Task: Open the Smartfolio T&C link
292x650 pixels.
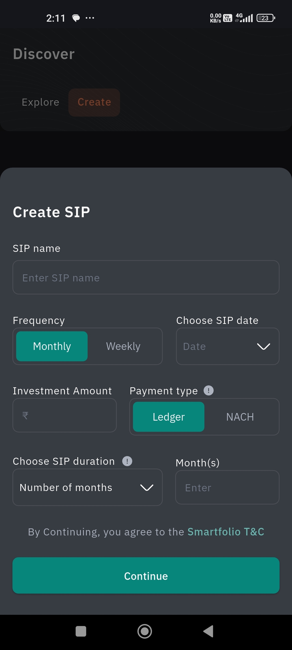Action: (x=226, y=532)
